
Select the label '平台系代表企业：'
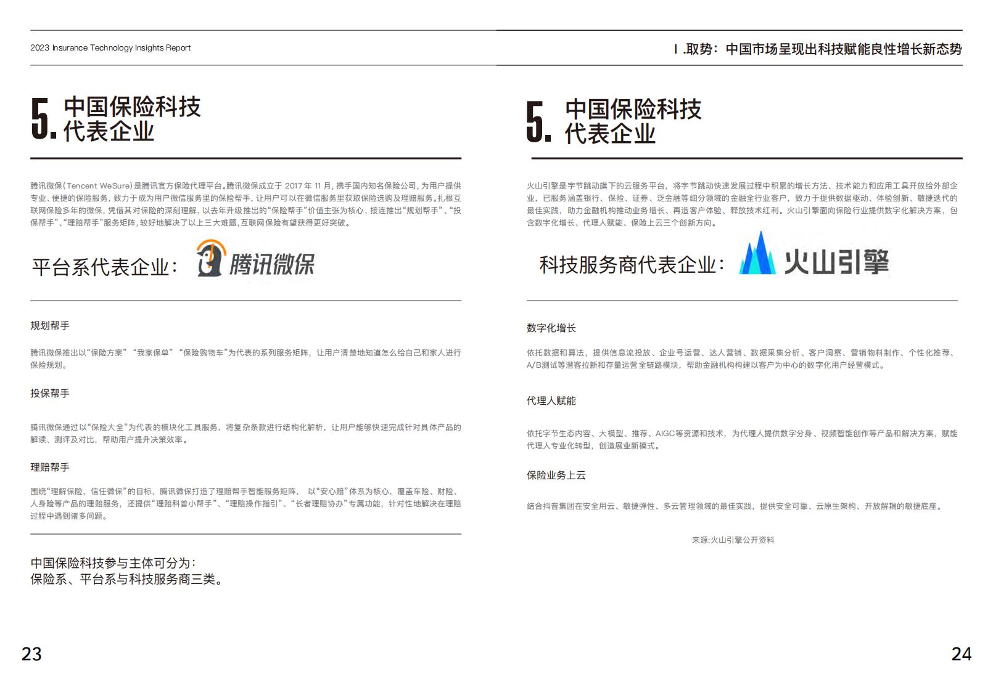[105, 267]
